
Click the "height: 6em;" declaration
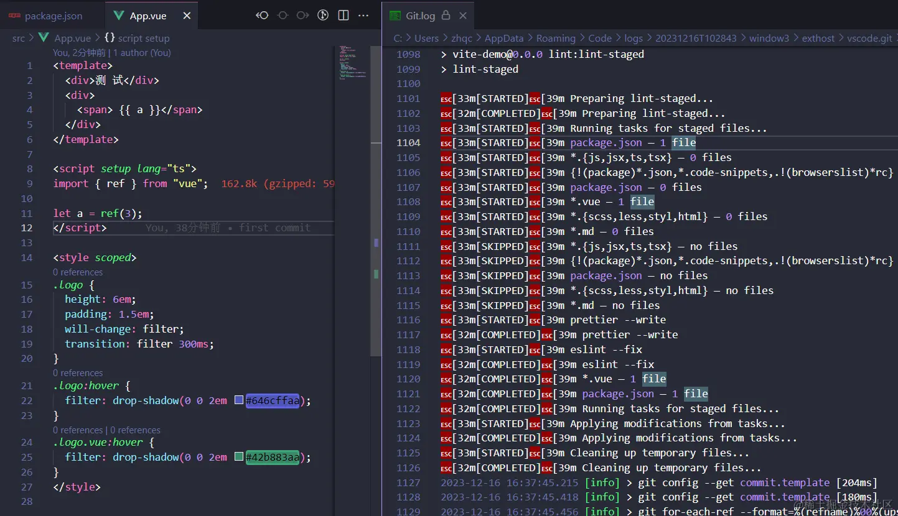100,299
